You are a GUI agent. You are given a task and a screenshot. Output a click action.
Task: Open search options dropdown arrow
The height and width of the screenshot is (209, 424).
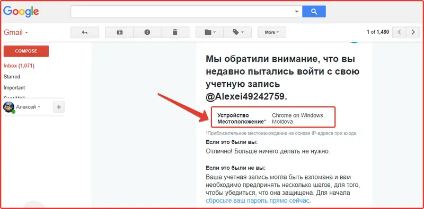(x=297, y=12)
